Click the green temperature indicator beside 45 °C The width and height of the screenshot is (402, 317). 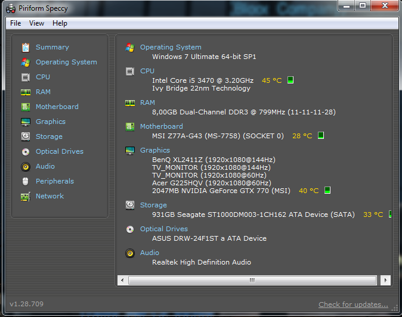point(290,80)
